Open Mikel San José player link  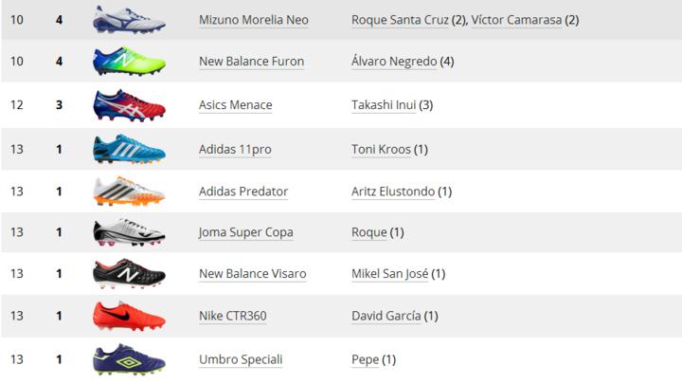tap(389, 274)
